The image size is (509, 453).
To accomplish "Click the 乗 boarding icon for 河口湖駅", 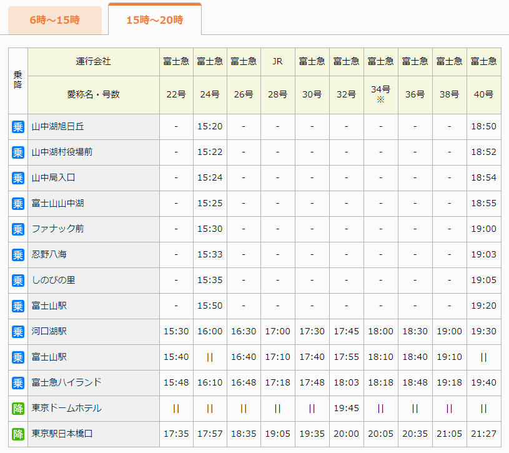I will click(18, 332).
